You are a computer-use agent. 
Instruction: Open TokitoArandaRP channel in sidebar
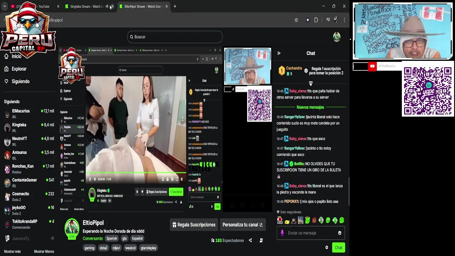(29, 224)
